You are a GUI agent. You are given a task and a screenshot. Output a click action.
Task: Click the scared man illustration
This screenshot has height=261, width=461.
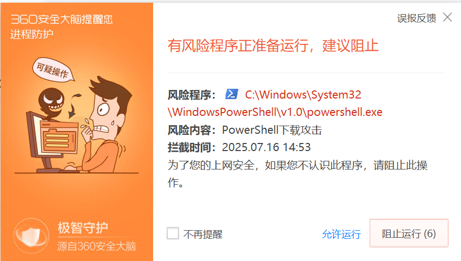[x=103, y=123]
